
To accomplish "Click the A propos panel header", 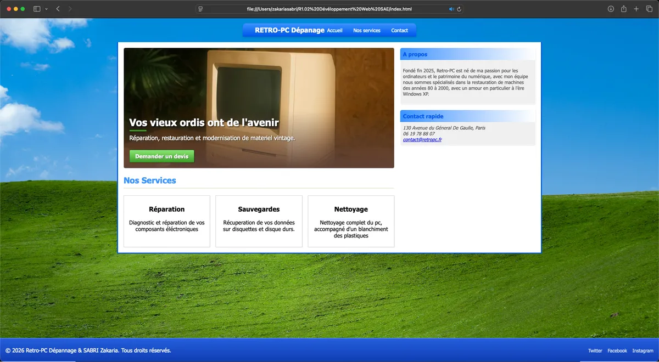I will click(468, 54).
